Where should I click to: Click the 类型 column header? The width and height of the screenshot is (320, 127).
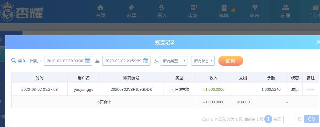pyautogui.click(x=179, y=78)
